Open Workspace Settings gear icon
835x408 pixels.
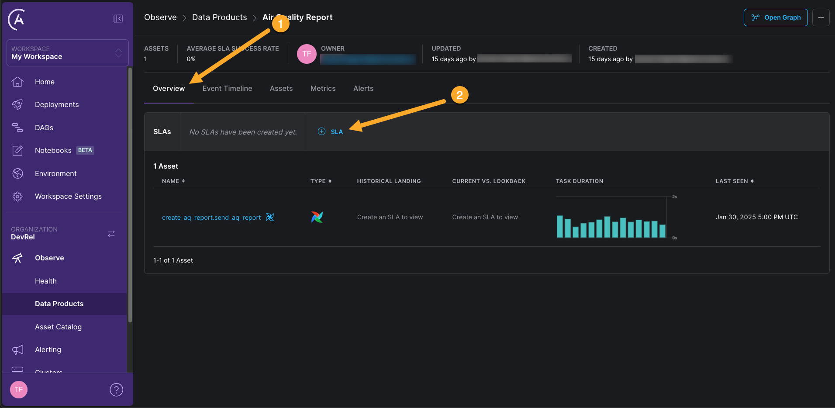coord(17,196)
